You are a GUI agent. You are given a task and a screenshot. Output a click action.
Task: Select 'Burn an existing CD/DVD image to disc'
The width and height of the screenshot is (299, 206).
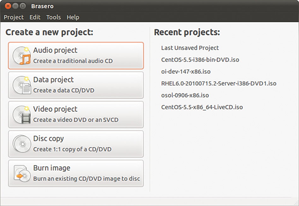(86, 179)
